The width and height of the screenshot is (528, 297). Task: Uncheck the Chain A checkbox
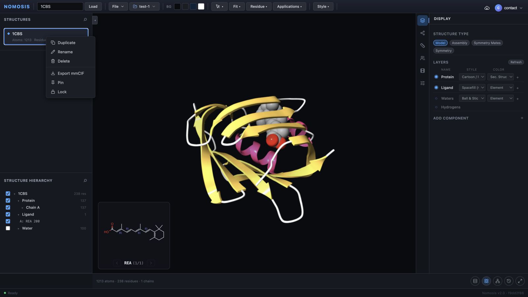coord(8,208)
